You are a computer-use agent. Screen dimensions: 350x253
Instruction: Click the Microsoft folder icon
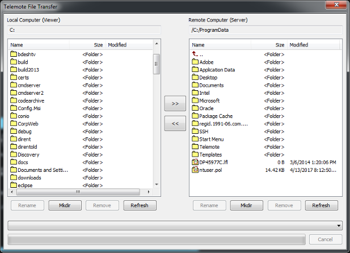[x=195, y=100]
